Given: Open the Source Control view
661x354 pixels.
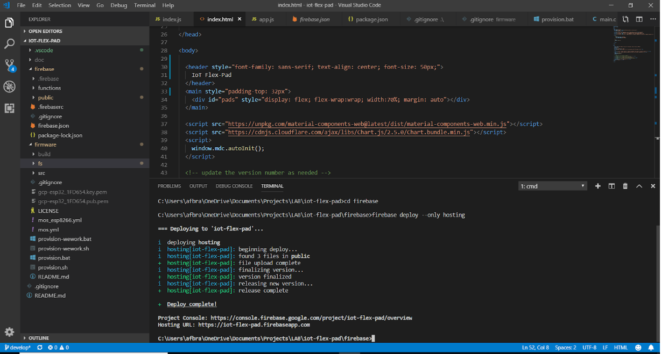Looking at the screenshot, I should [10, 66].
